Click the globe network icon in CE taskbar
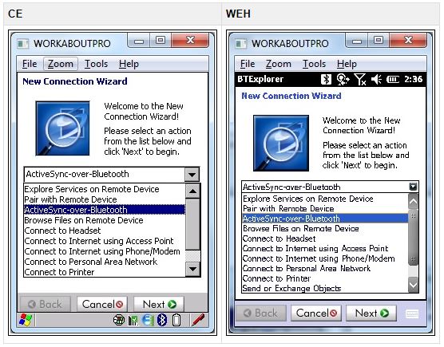 tap(119, 320)
